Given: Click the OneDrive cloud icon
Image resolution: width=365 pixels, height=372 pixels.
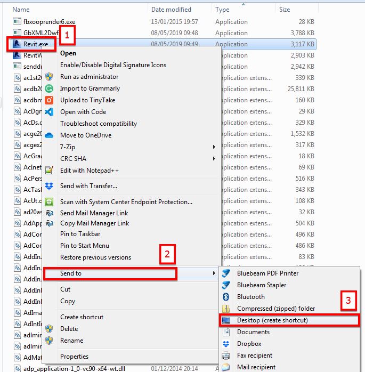Looking at the screenshot, I should pos(49,135).
